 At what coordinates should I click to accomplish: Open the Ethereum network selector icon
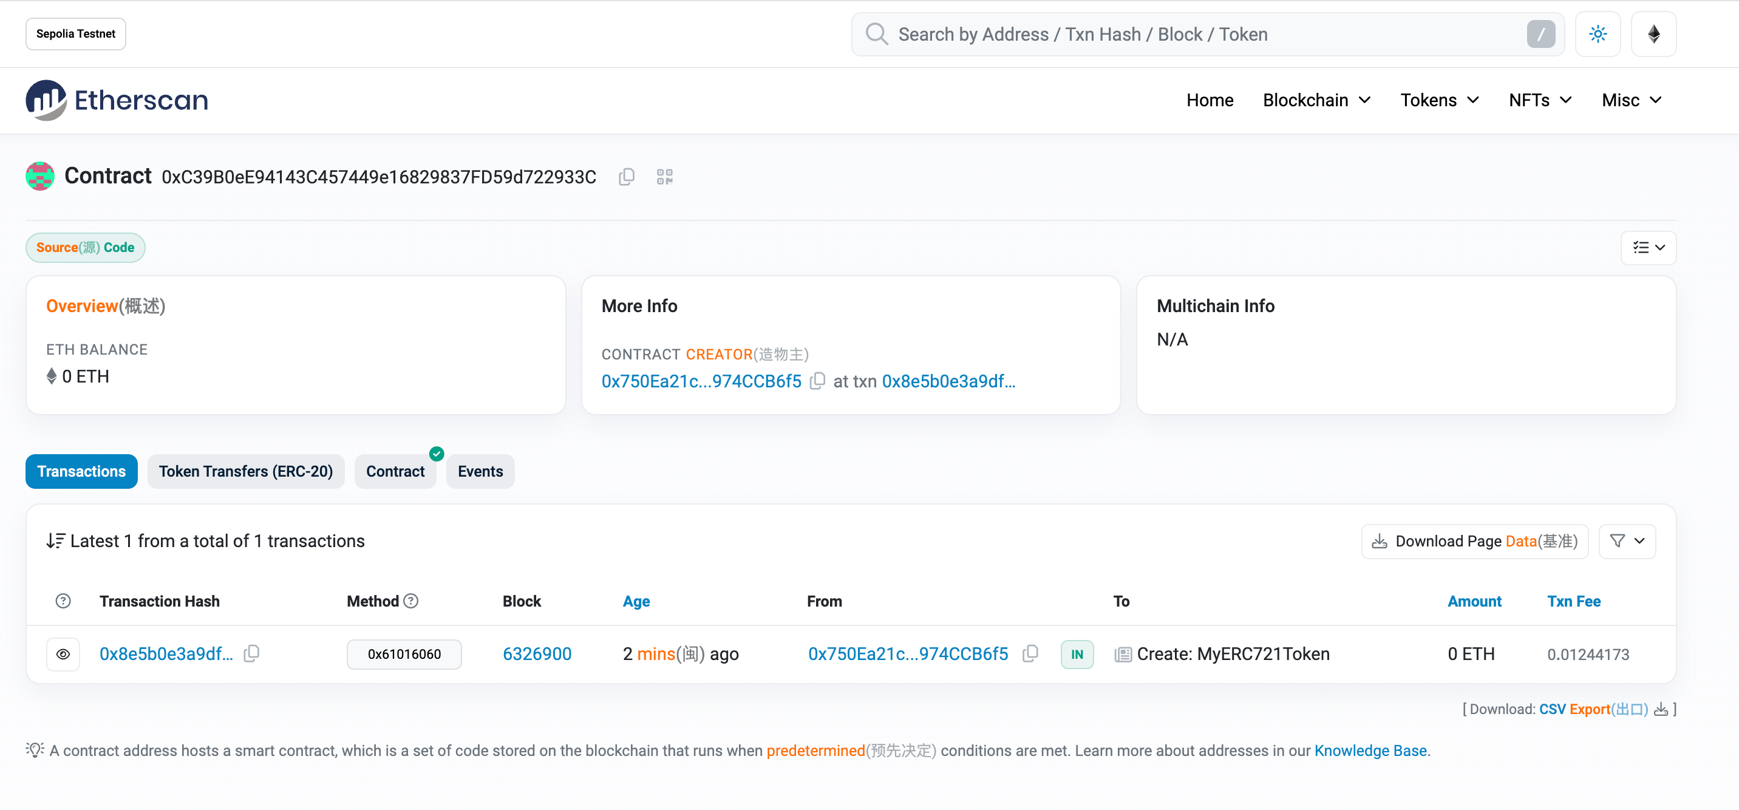[1653, 34]
